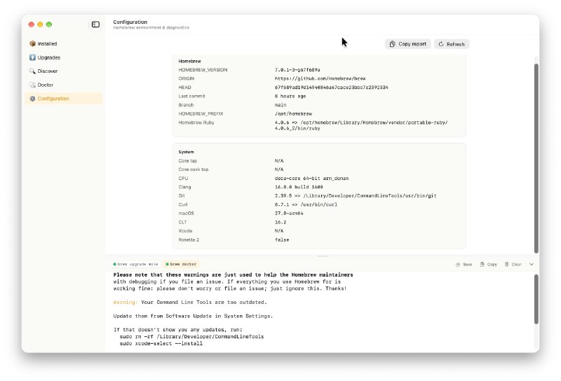Open the Upgrades section
This screenshot has width=561, height=381.
coord(63,57)
